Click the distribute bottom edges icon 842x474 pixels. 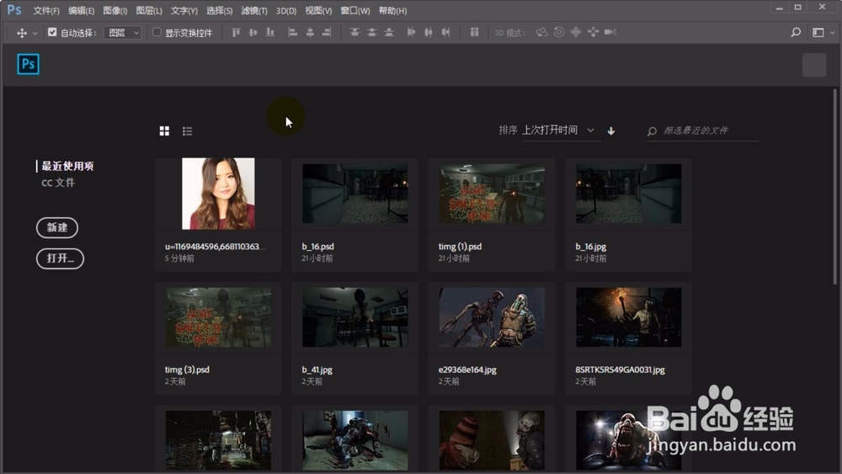tap(389, 32)
